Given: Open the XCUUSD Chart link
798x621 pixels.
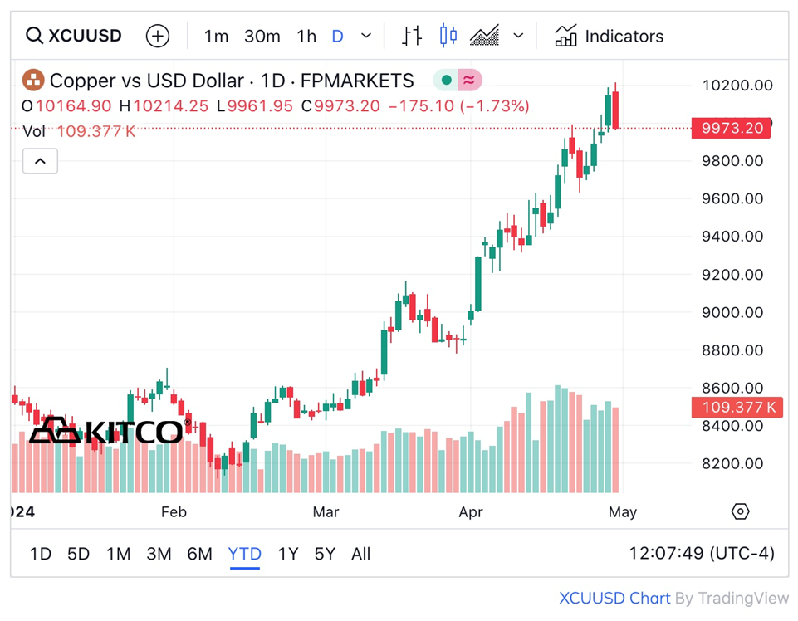Looking at the screenshot, I should [614, 598].
